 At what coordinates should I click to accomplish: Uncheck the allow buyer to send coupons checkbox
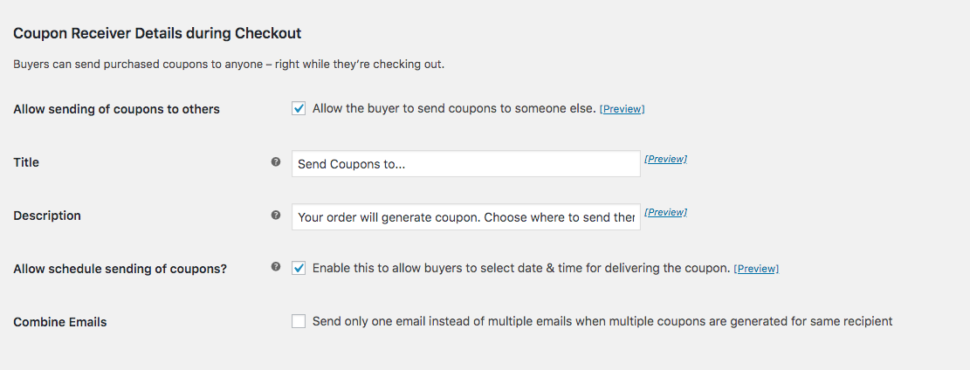[x=299, y=109]
